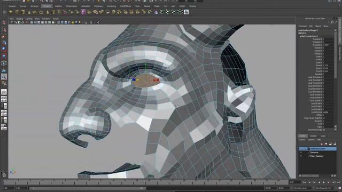The width and height of the screenshot is (342, 192).
Task: Open the viewport Show menu
Action: tap(37, 19)
